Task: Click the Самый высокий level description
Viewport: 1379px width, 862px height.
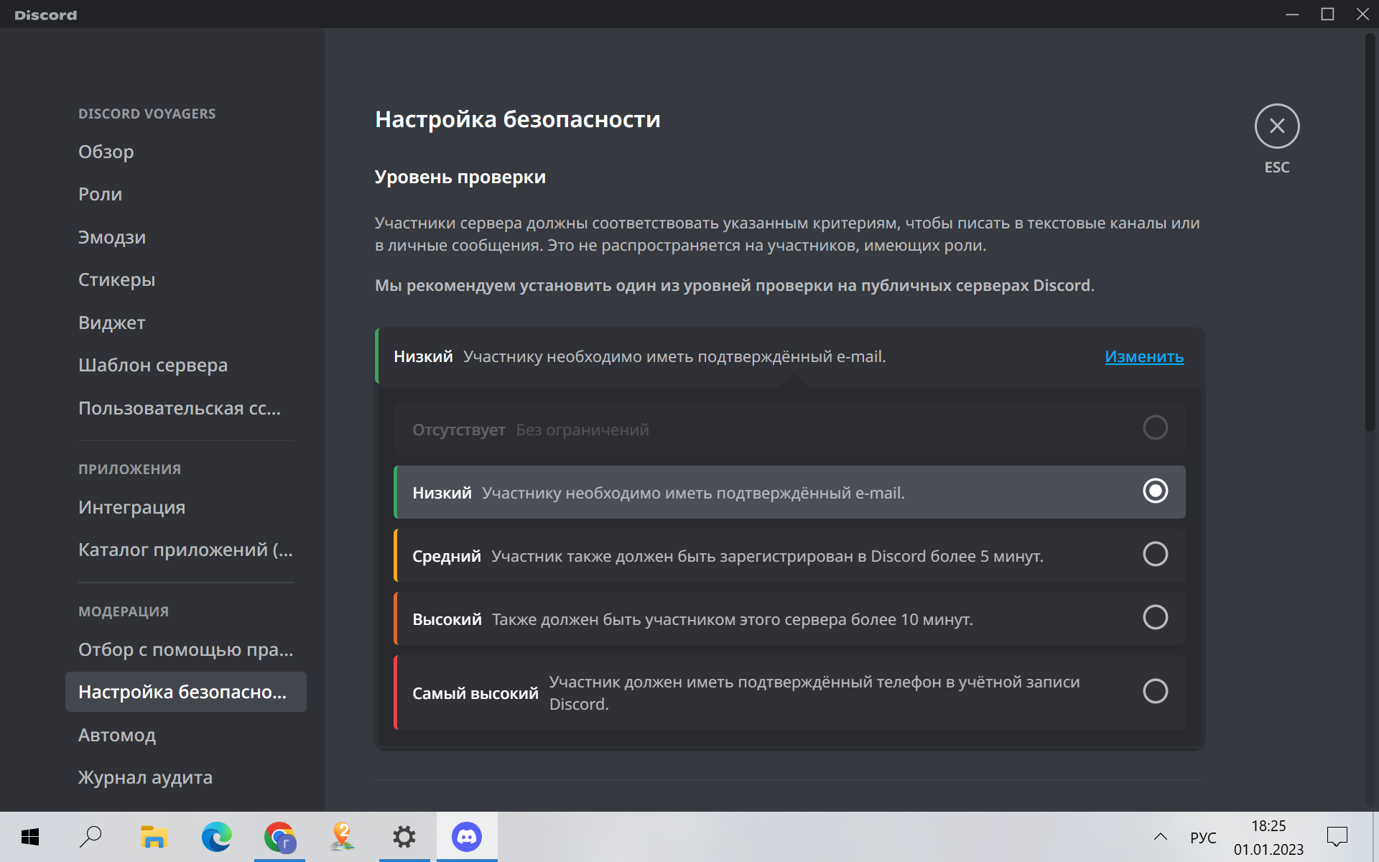Action: coord(814,692)
